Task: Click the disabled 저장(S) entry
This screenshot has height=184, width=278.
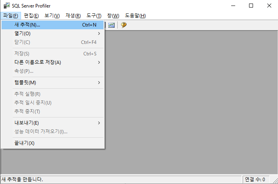Action: click(52, 54)
